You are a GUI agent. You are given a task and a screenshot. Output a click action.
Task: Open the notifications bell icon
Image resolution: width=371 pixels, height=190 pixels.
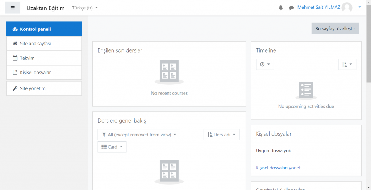(x=281, y=8)
